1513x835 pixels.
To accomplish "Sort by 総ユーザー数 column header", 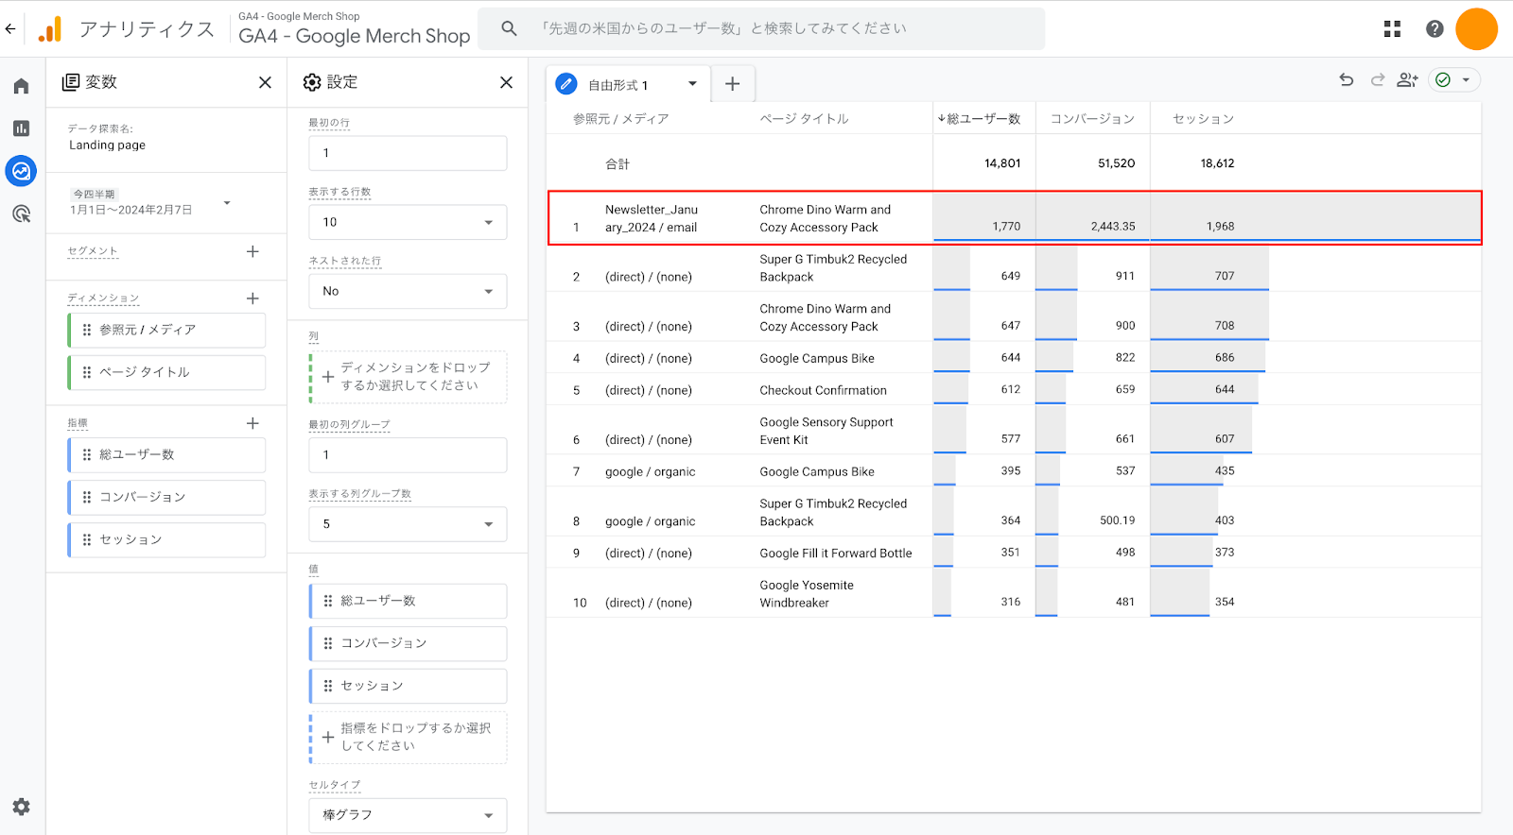I will click(x=979, y=119).
